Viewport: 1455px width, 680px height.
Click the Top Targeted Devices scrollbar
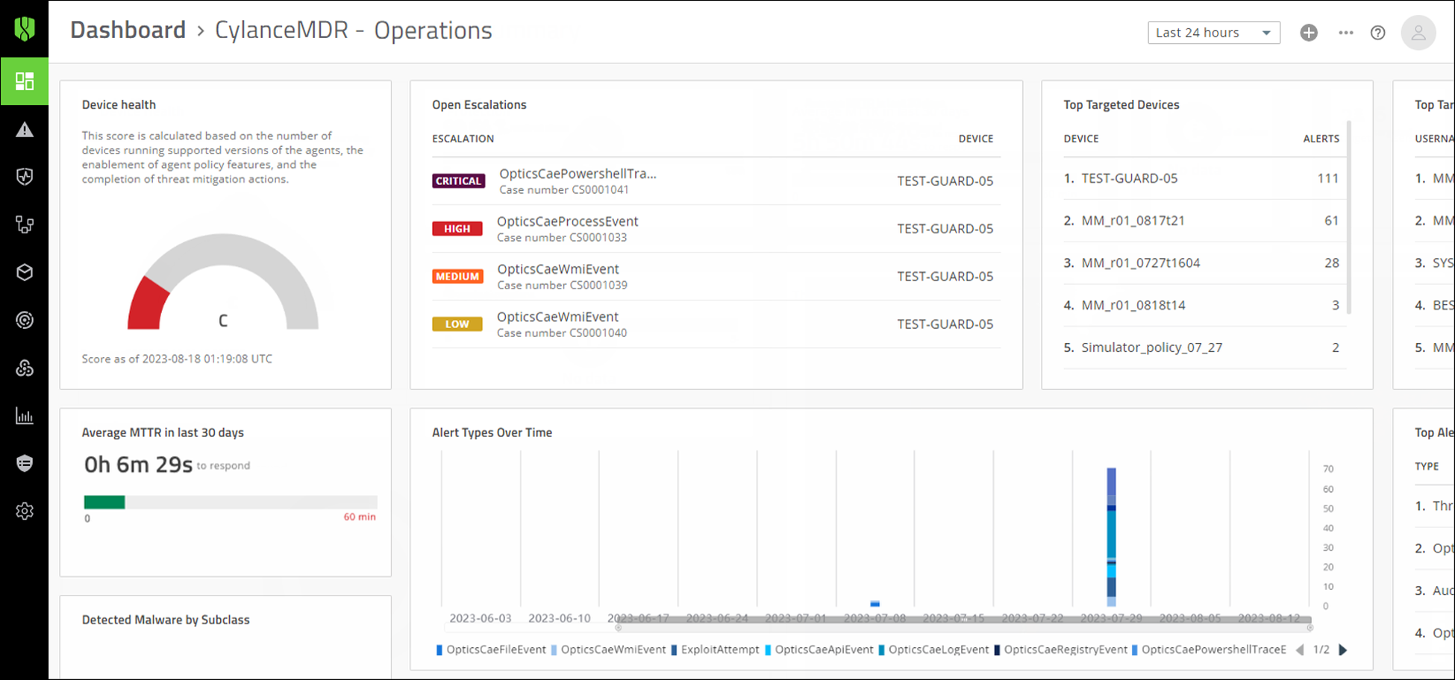coord(1349,218)
